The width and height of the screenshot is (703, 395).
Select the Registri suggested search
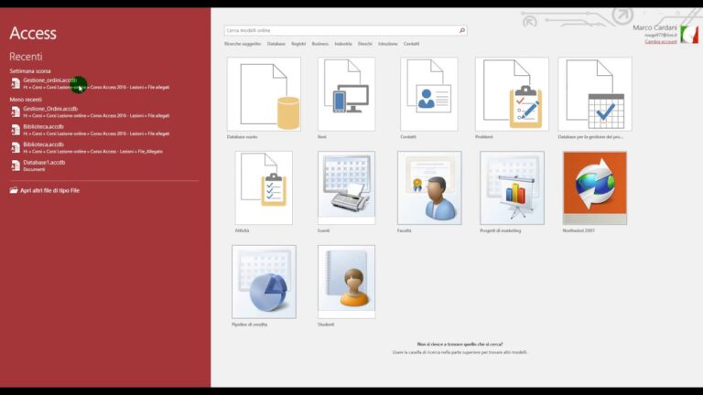[x=298, y=44]
